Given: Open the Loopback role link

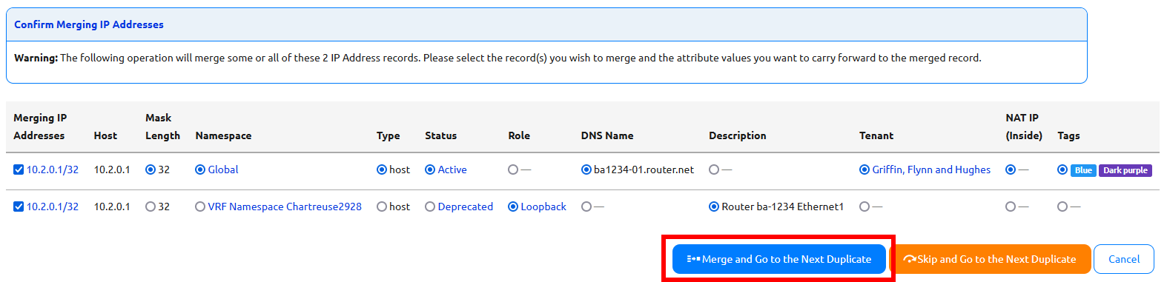Looking at the screenshot, I should click(x=543, y=207).
